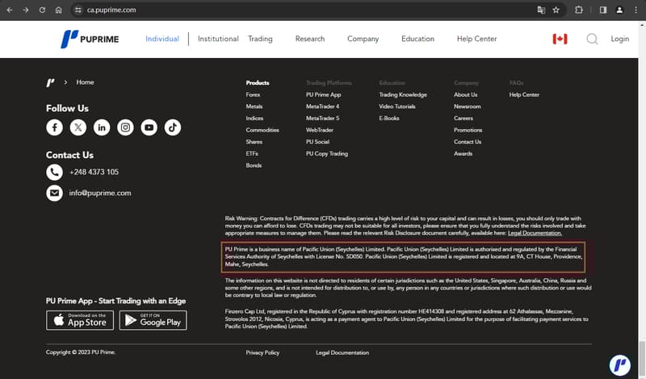646x379 pixels.
Task: Open the MetaTrader 4 link
Action: pyautogui.click(x=322, y=106)
